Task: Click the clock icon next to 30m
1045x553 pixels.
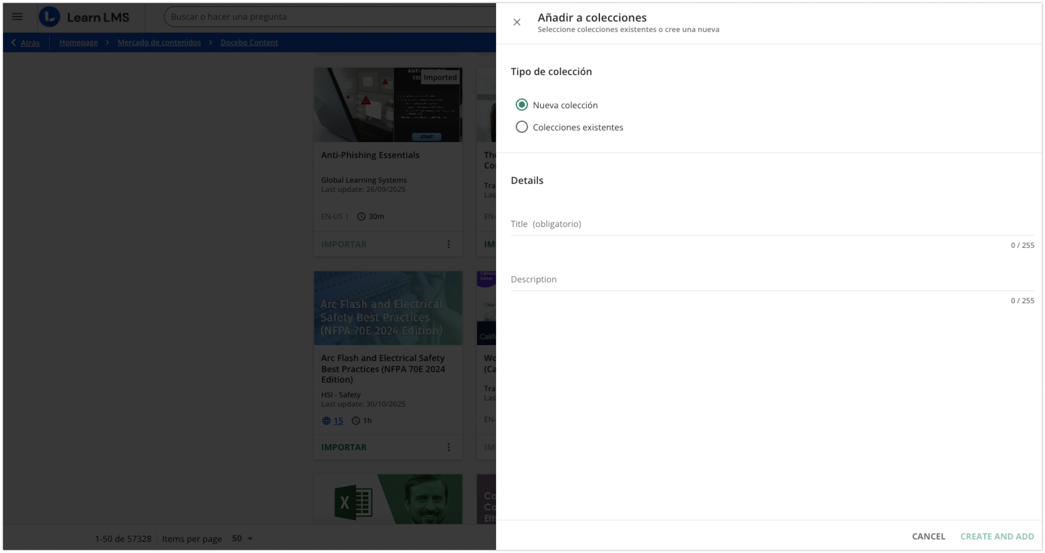Action: point(361,217)
